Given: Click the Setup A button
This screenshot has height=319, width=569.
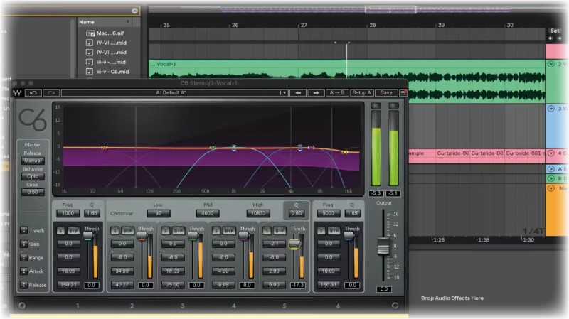Looking at the screenshot, I should pyautogui.click(x=361, y=93).
